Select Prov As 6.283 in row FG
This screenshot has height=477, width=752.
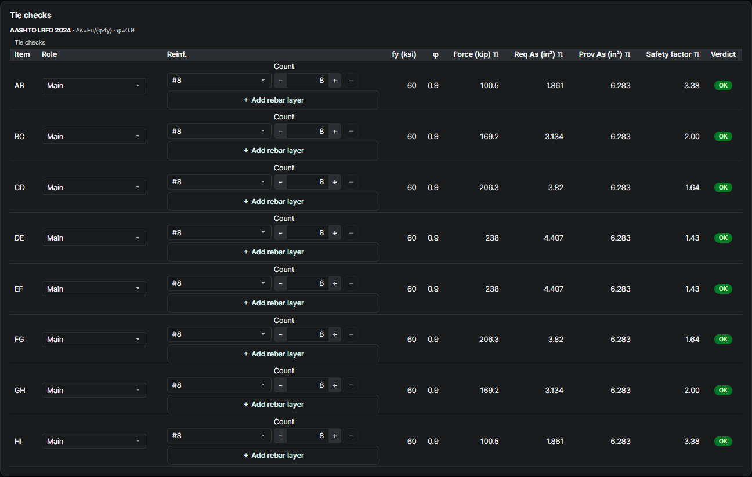pyautogui.click(x=621, y=340)
